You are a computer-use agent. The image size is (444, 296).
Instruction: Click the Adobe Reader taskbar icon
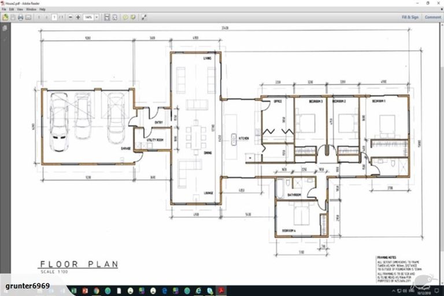pyautogui.click(x=221, y=290)
